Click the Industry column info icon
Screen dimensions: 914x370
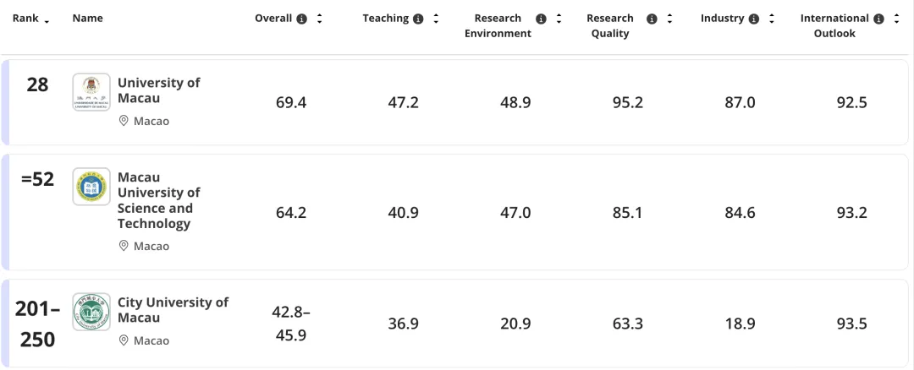coord(754,19)
